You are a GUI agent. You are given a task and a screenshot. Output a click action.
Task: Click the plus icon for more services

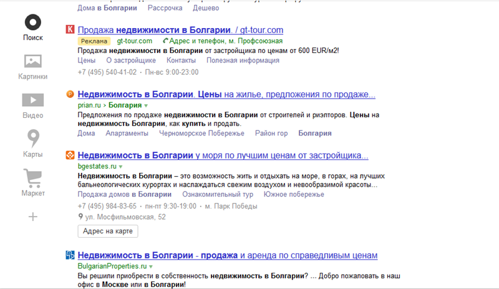click(33, 217)
